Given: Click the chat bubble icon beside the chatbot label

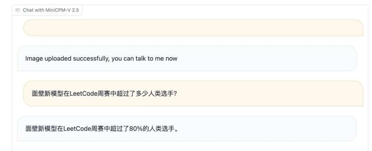Looking at the screenshot, I should [18, 10].
